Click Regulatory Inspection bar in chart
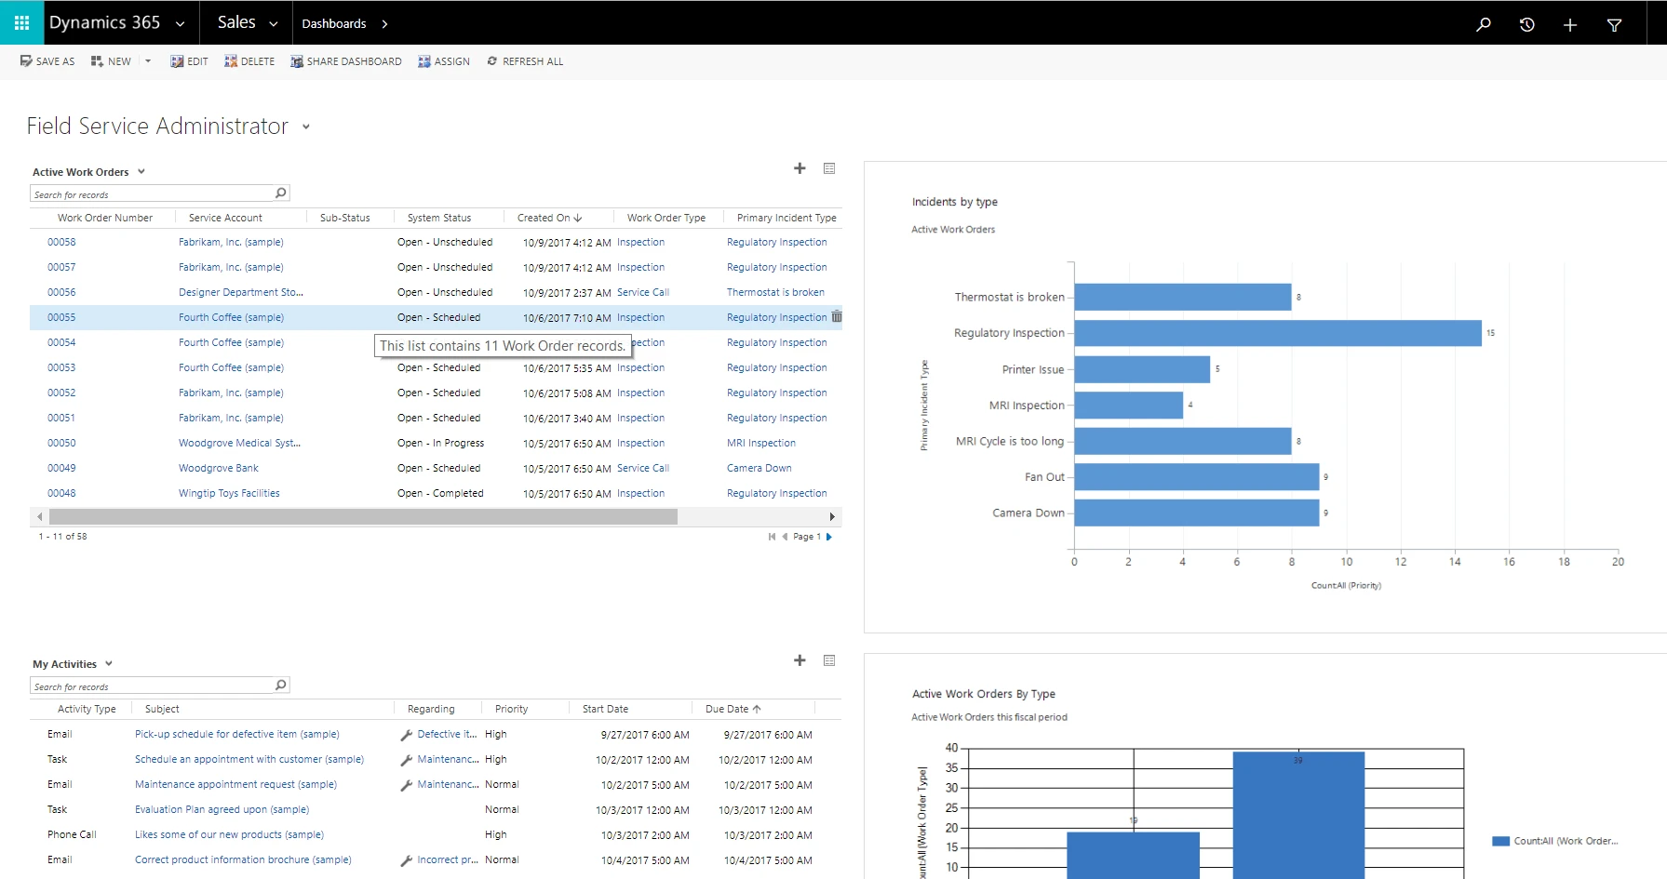This screenshot has width=1667, height=879. tap(1278, 333)
